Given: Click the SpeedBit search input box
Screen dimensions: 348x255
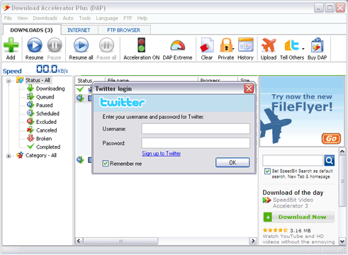Looking at the screenshot, I should [293, 160].
